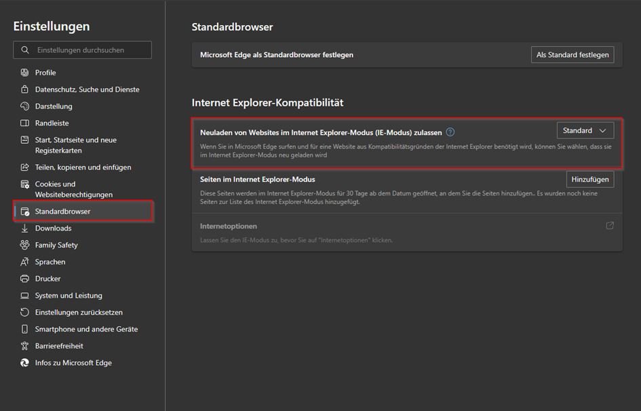
Task: Click the Profile icon in sidebar
Action: point(25,73)
